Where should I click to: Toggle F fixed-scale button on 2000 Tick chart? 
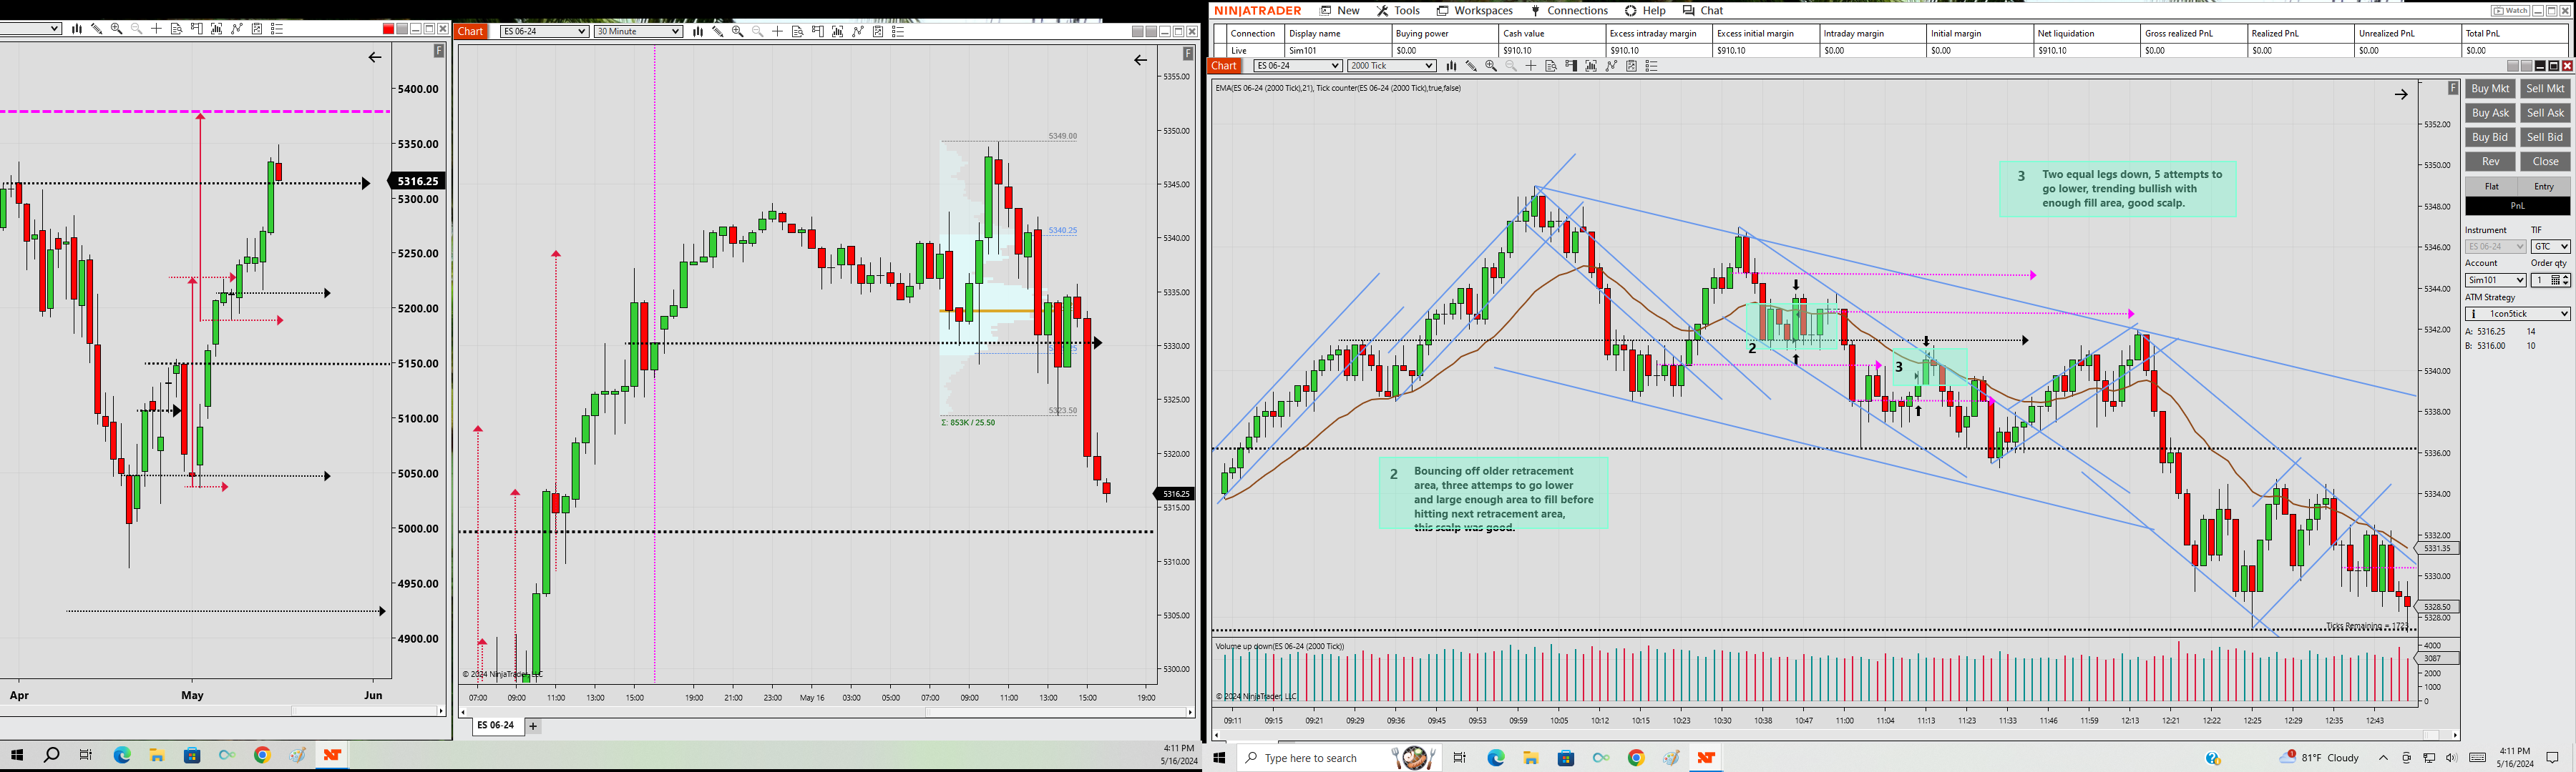tap(2453, 88)
